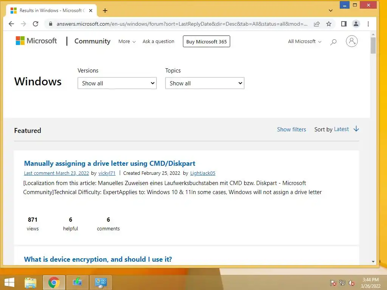387x290 pixels.
Task: Click the Microsoft logo
Action: point(36,41)
